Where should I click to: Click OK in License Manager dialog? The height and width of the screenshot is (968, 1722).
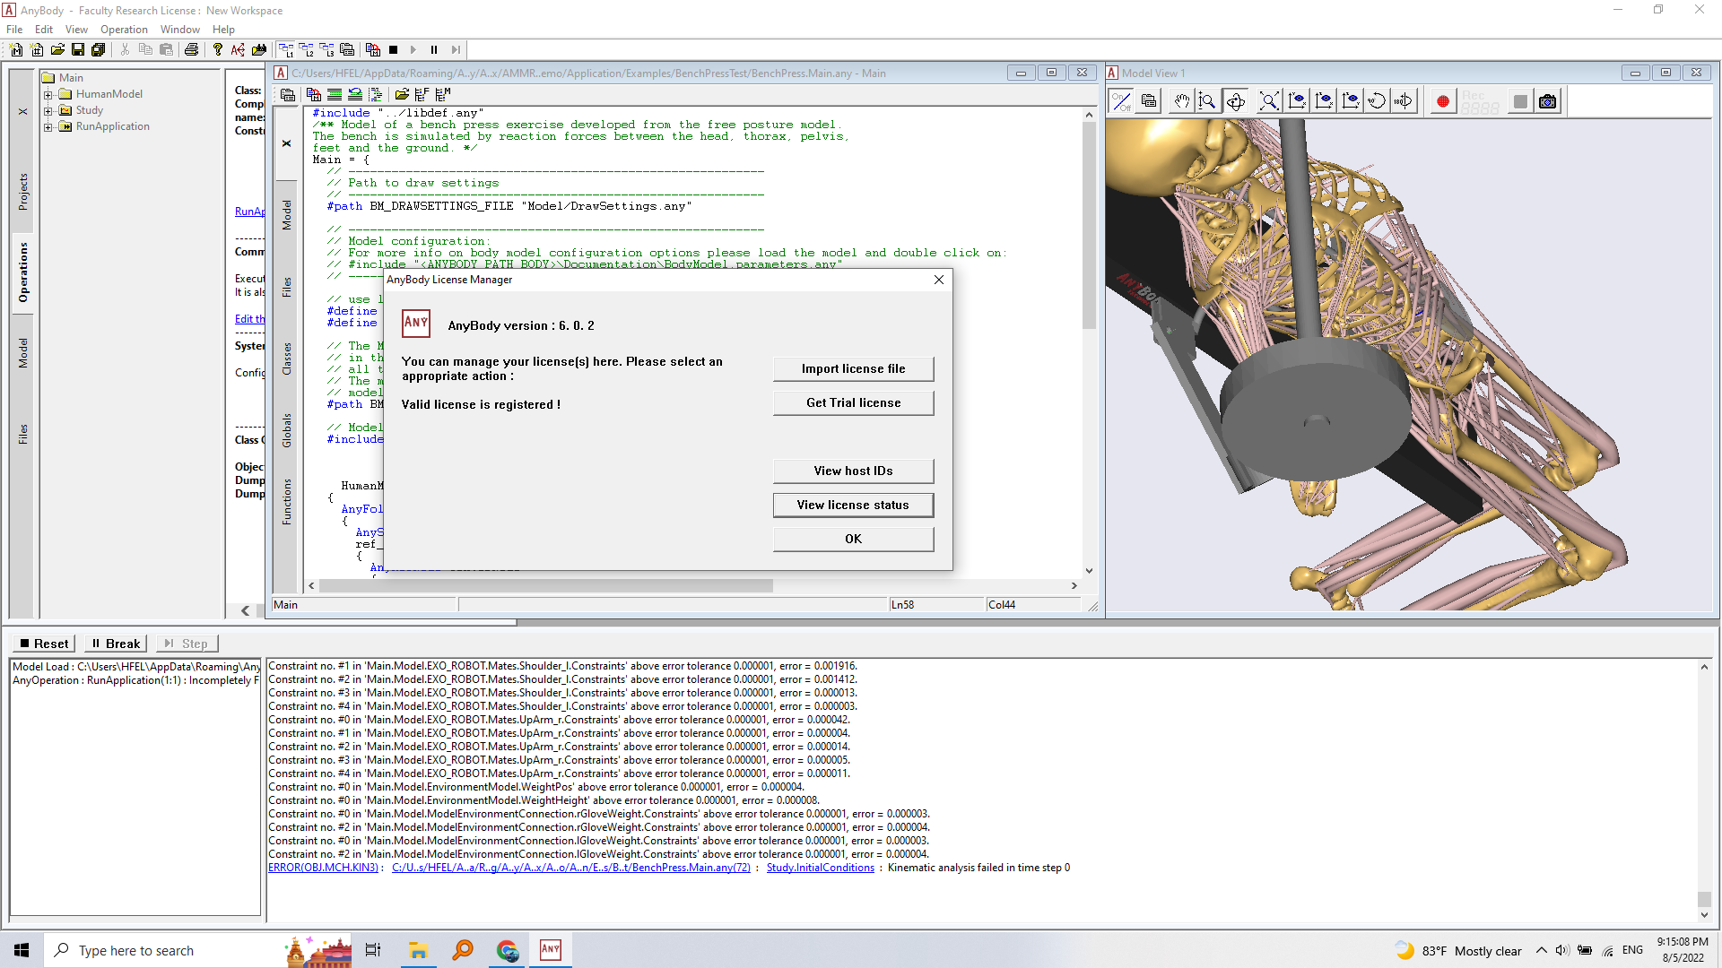point(853,540)
